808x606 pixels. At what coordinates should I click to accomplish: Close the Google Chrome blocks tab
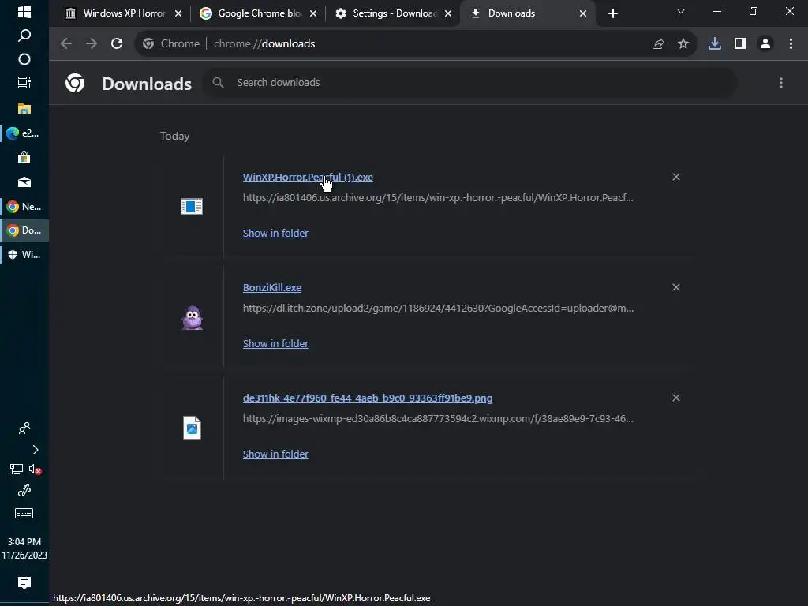tap(312, 13)
